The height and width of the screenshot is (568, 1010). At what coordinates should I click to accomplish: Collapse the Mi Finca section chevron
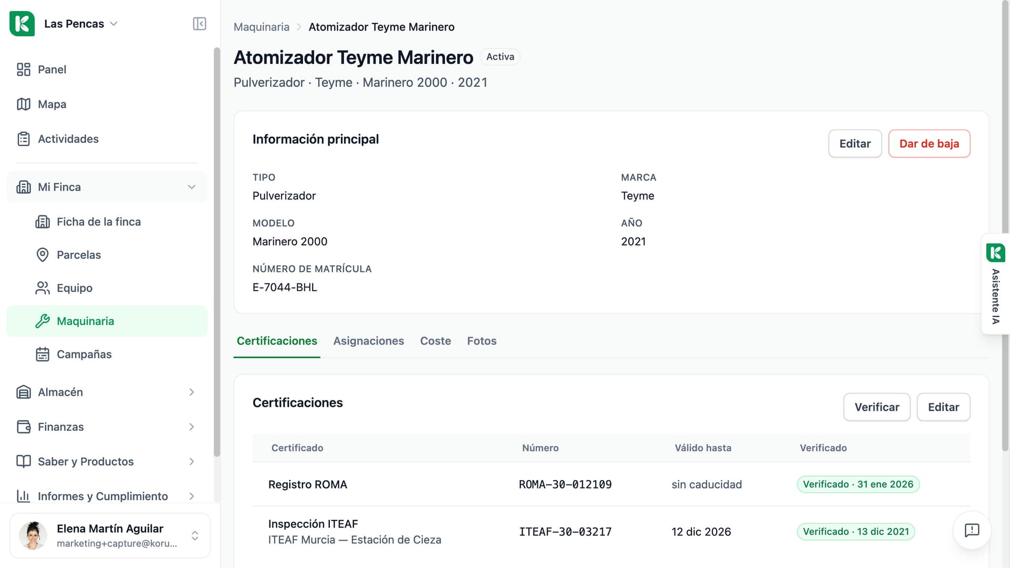pyautogui.click(x=191, y=187)
